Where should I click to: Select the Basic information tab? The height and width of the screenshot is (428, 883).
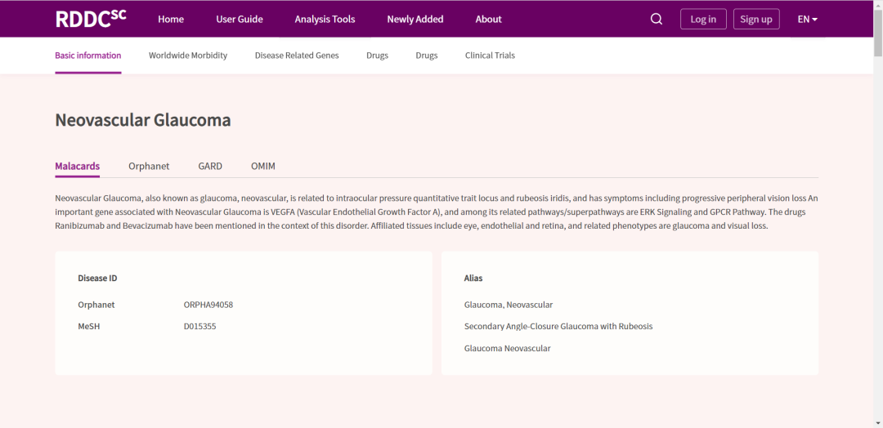tap(88, 56)
